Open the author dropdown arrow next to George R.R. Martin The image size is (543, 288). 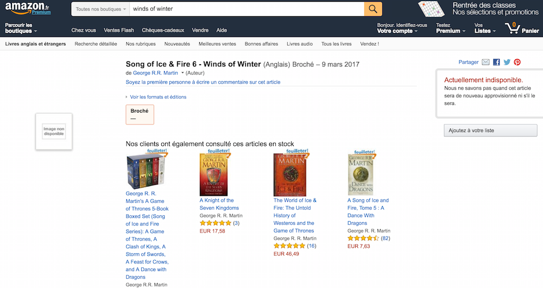coord(182,73)
